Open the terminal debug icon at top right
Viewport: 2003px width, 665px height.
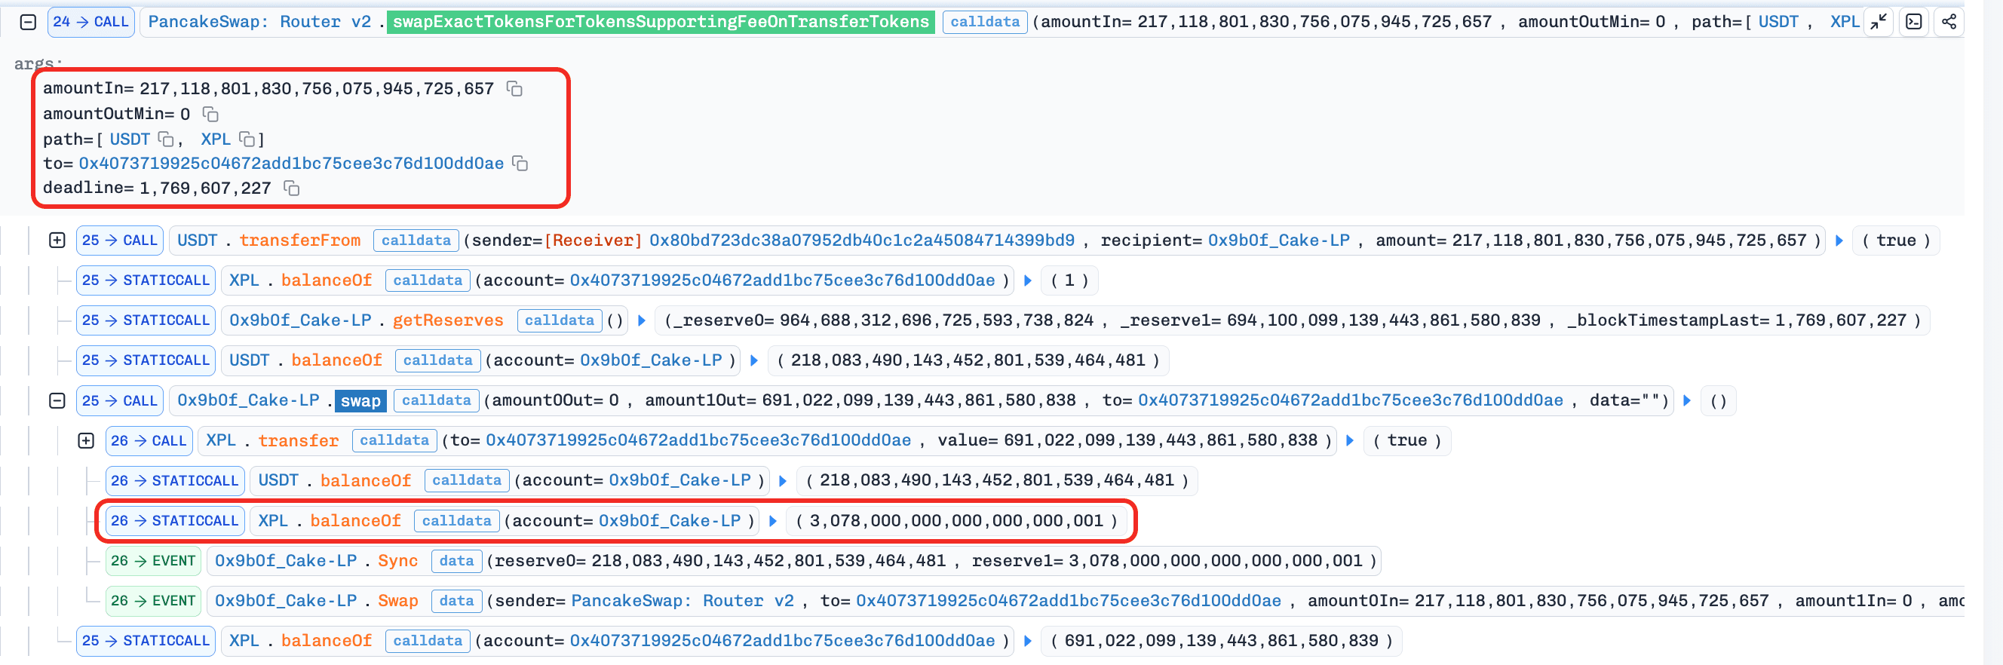[x=1913, y=22]
